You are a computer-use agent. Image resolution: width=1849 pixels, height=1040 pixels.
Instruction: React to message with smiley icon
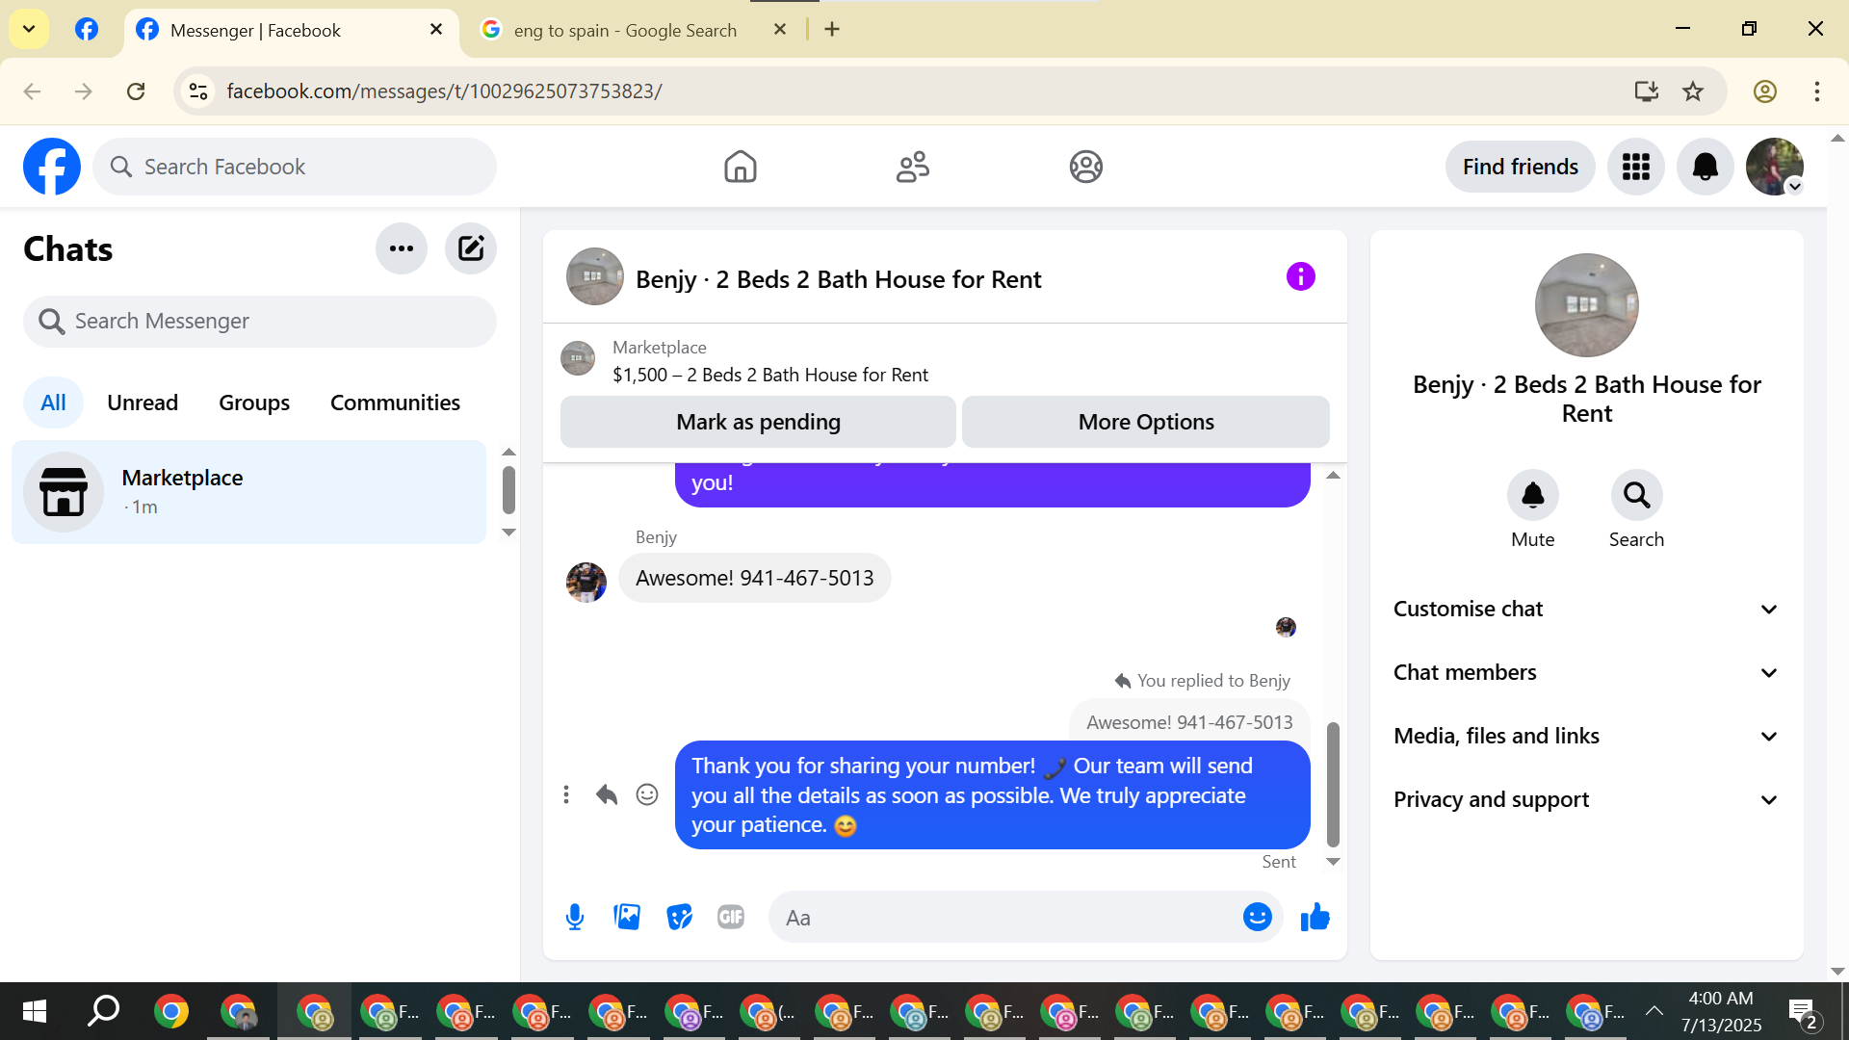(647, 794)
